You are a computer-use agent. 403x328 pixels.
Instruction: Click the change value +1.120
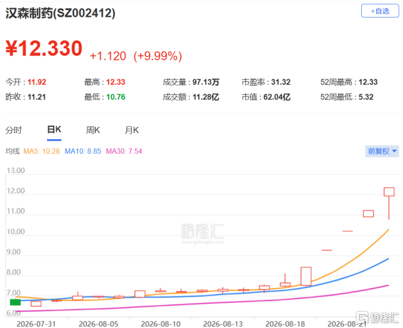(108, 56)
